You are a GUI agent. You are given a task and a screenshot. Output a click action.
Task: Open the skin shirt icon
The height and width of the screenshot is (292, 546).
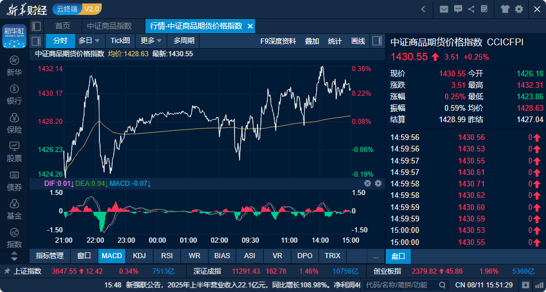coord(505,9)
